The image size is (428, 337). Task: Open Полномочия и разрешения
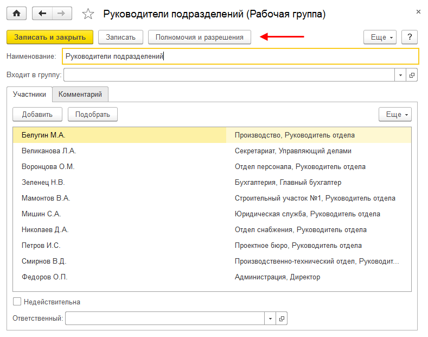click(200, 37)
